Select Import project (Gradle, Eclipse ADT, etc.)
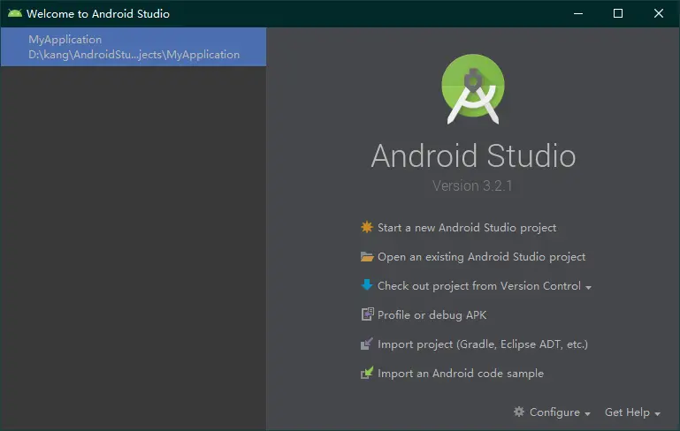 [483, 344]
